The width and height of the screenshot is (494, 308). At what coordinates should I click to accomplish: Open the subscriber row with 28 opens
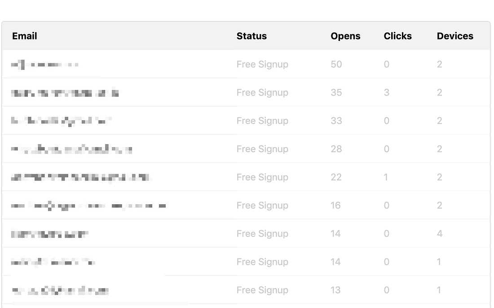click(246, 149)
